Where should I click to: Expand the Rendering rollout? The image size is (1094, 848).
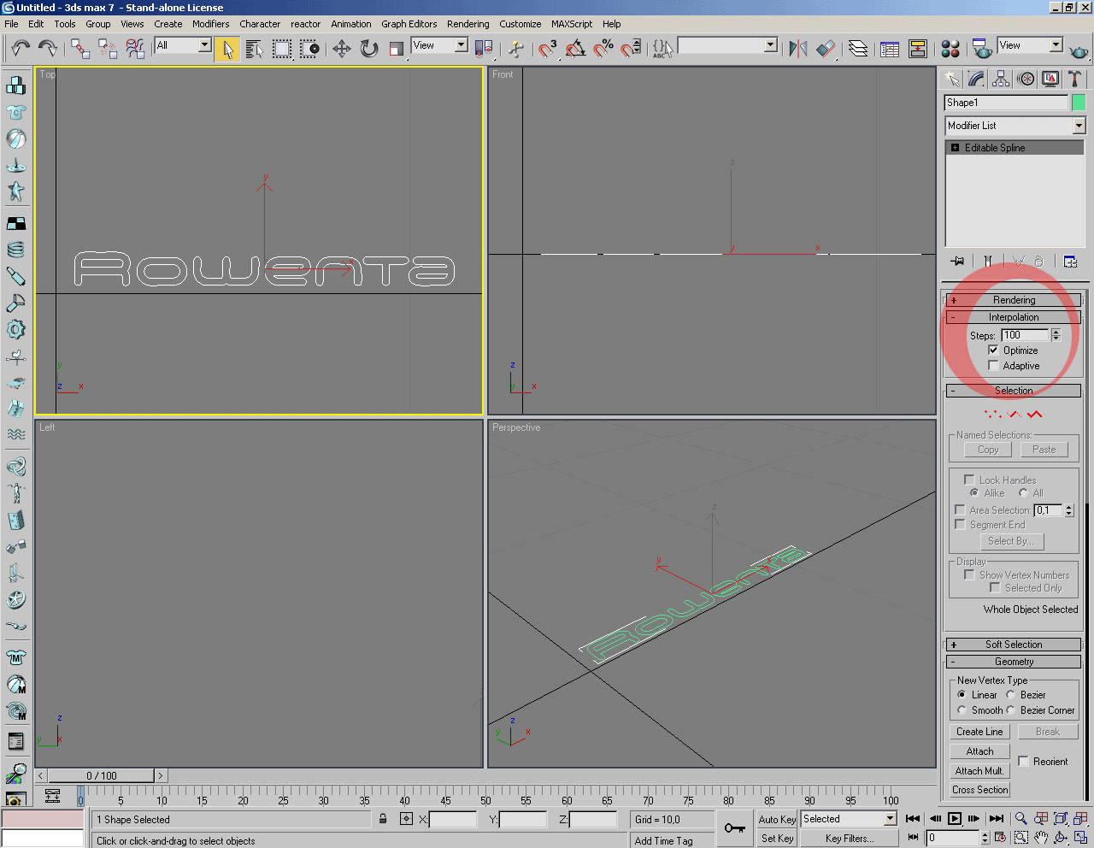coord(1014,300)
